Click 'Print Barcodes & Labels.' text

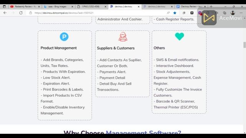[62, 89]
